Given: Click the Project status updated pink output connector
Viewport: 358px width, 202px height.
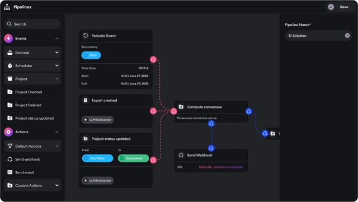Looking at the screenshot, I should (153, 160).
